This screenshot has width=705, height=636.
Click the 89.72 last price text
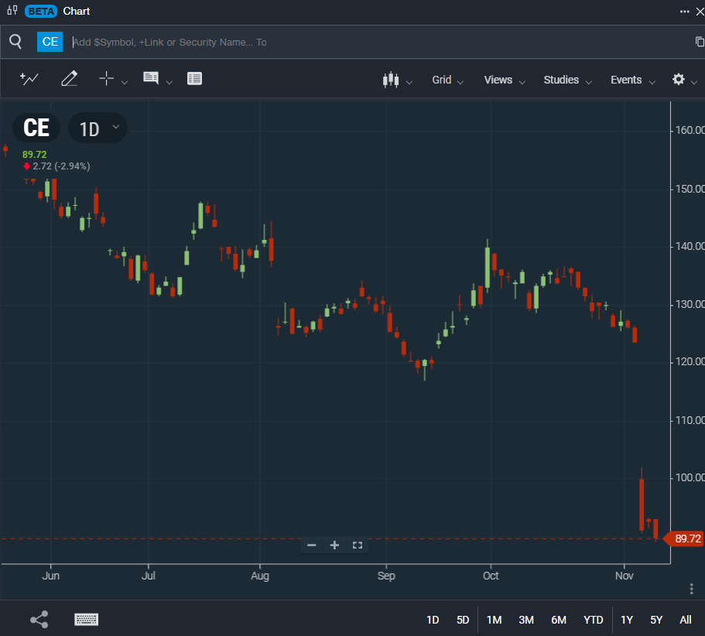click(x=35, y=154)
